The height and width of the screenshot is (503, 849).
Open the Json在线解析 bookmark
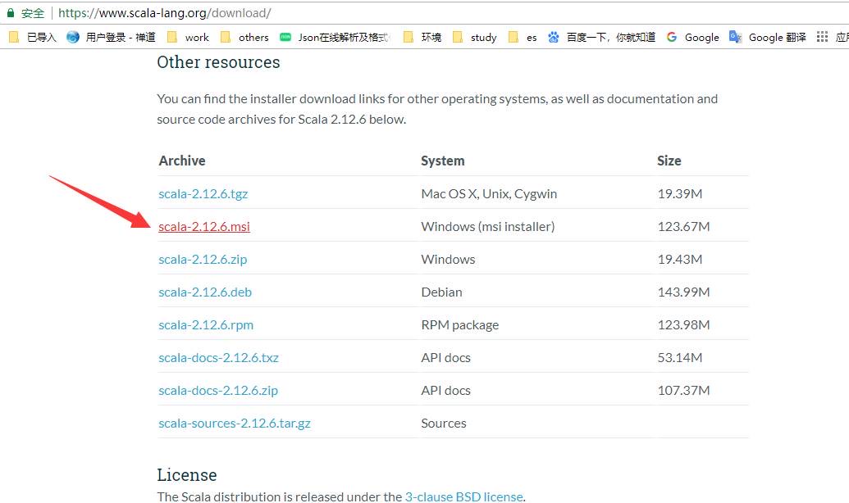click(x=335, y=37)
